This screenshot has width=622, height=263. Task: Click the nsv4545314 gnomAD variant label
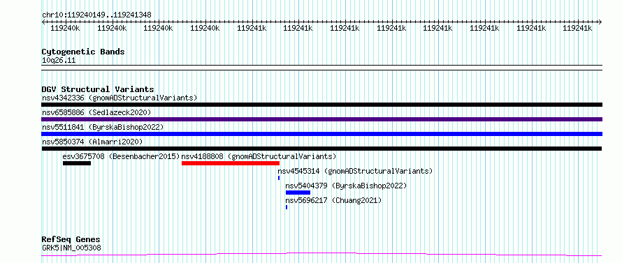pyautogui.click(x=355, y=171)
